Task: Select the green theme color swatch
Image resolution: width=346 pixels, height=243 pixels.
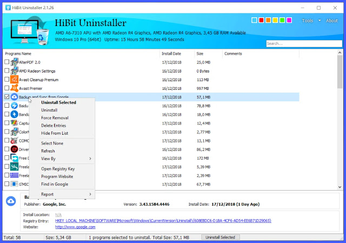Action: 282,21
